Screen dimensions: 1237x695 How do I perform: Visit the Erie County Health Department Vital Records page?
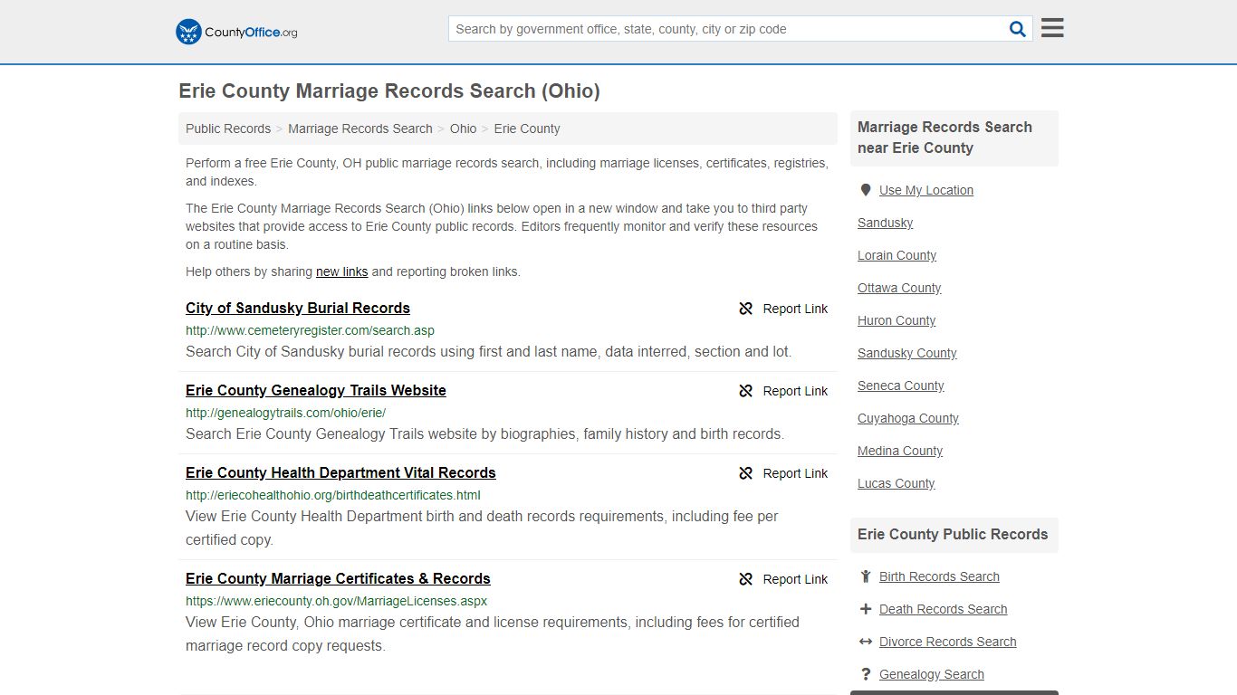click(x=340, y=472)
